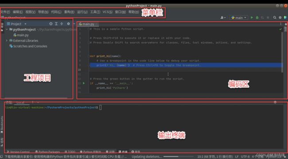Open the main run configuration dropdown

[x=239, y=18]
